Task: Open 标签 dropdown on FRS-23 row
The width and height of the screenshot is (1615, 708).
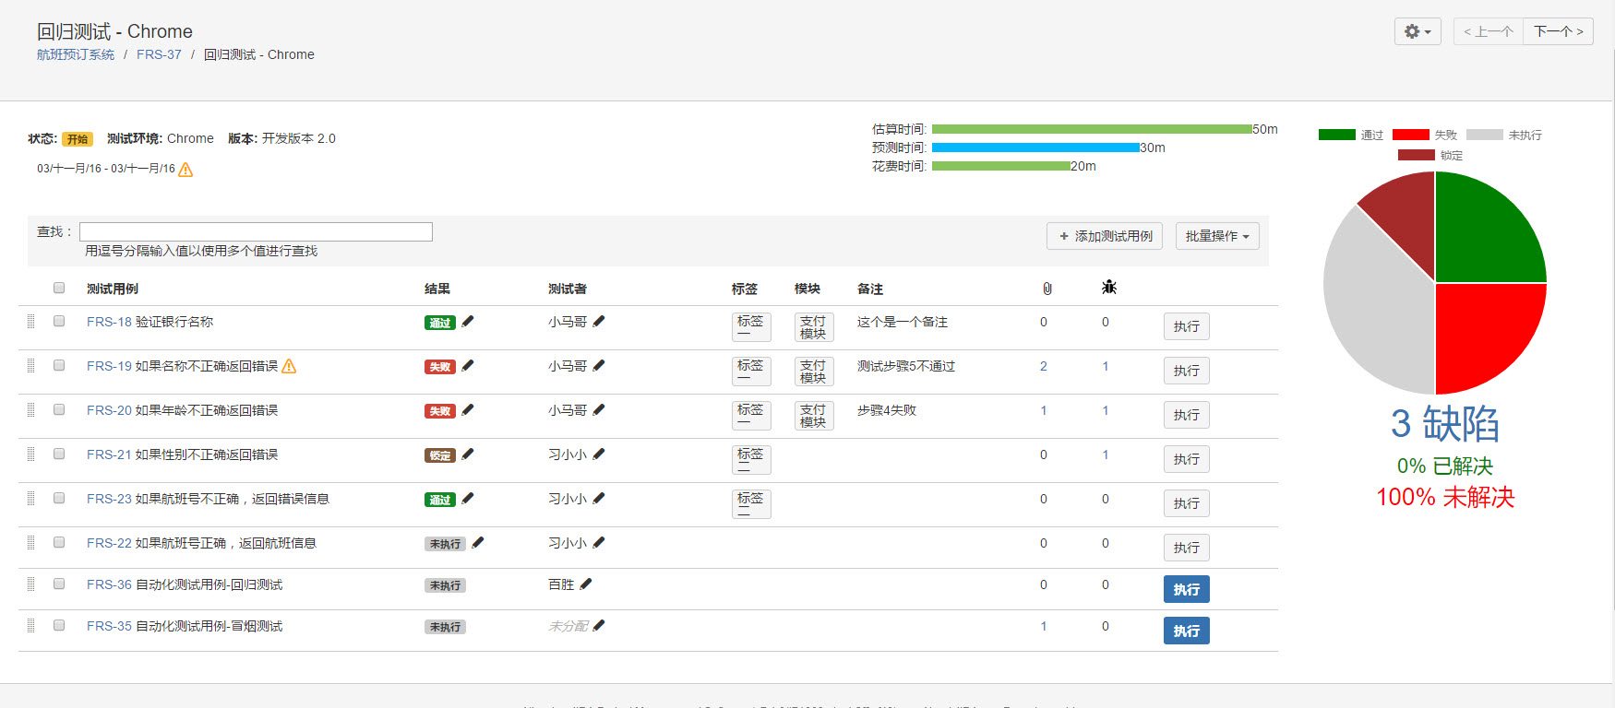Action: click(751, 503)
